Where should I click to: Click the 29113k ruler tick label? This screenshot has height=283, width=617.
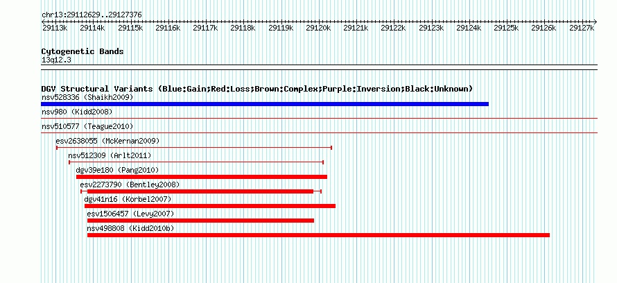(x=54, y=28)
